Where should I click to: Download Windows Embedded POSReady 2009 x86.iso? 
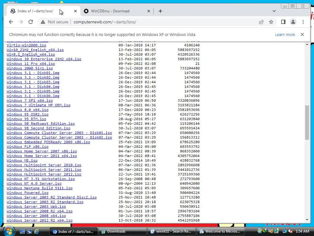[x=48, y=142]
